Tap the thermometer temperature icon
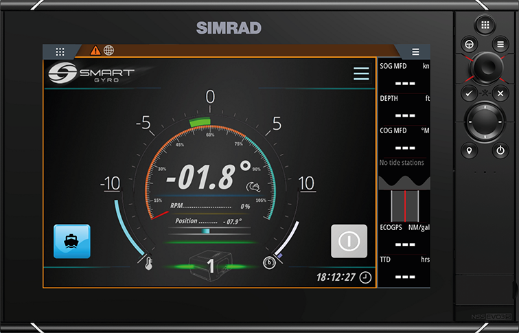519x333 pixels. [x=148, y=264]
